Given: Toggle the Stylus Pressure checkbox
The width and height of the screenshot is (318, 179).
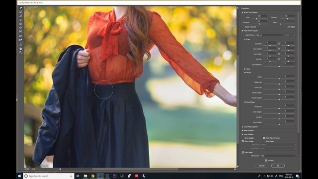Looking at the screenshot, I should click(x=243, y=27).
